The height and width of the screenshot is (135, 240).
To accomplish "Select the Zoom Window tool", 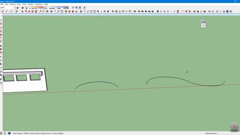I will pyautogui.click(x=91, y=12).
